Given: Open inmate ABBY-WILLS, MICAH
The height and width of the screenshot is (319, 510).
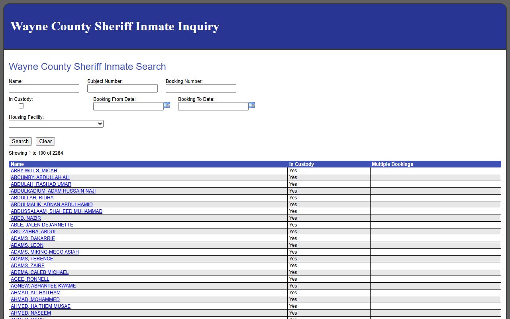Looking at the screenshot, I should pos(34,171).
